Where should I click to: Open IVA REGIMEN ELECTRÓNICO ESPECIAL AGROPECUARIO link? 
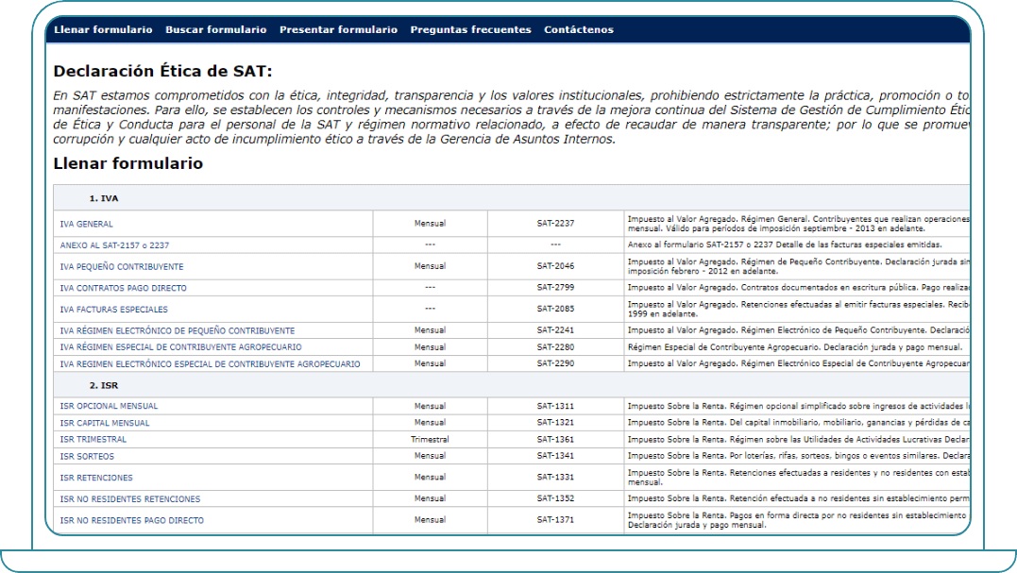point(210,363)
